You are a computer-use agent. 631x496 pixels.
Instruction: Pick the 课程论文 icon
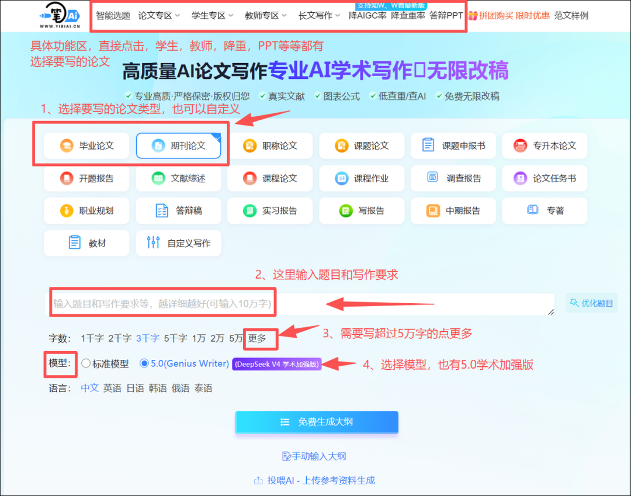point(249,178)
